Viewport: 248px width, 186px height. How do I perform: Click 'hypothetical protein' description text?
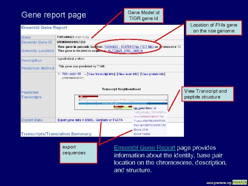coord(71,59)
